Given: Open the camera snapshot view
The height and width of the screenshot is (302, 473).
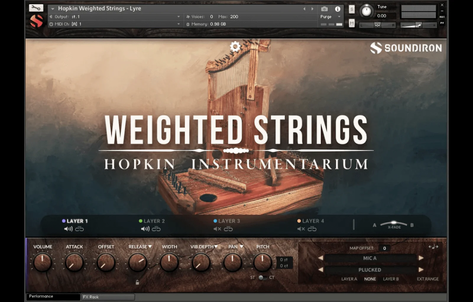Looking at the screenshot, I should point(324,9).
